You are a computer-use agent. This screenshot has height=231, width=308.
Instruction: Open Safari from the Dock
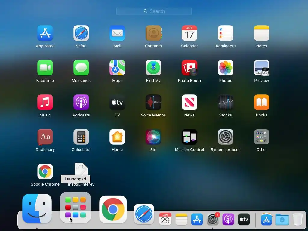(x=144, y=214)
